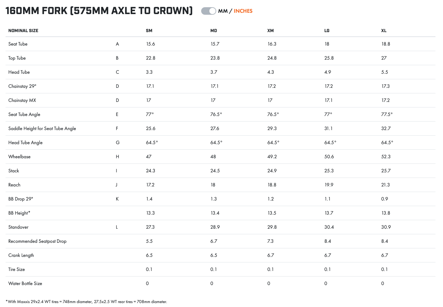Click the SM size column header
This screenshot has height=307, width=443.
pyautogui.click(x=149, y=30)
